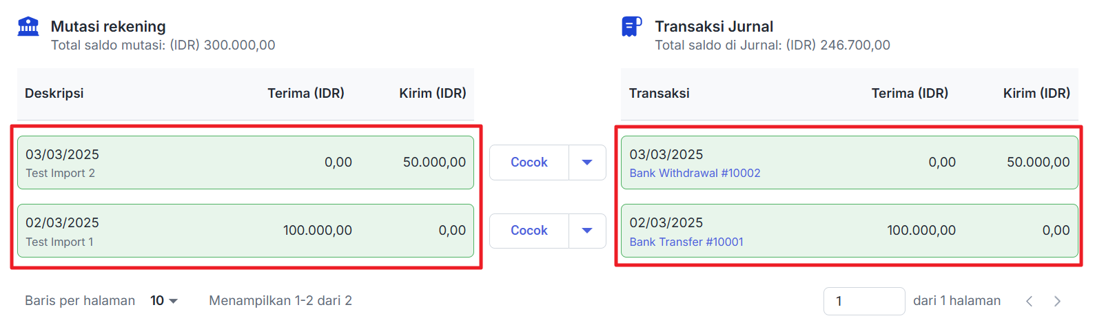
Task: Click the Deskripsi column header
Action: [54, 93]
